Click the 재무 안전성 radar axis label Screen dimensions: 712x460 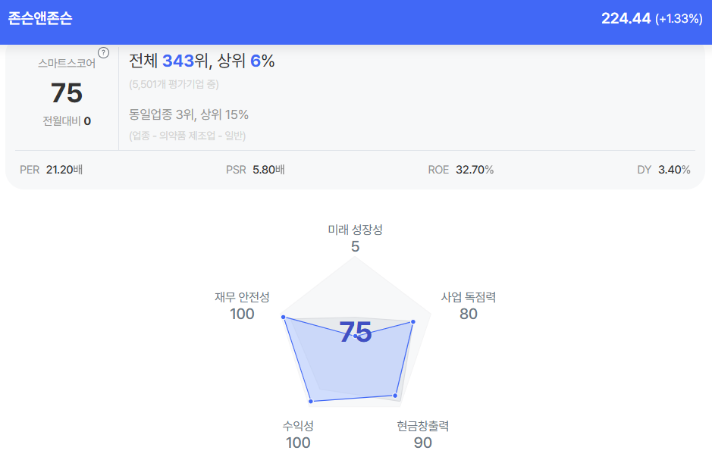point(242,297)
